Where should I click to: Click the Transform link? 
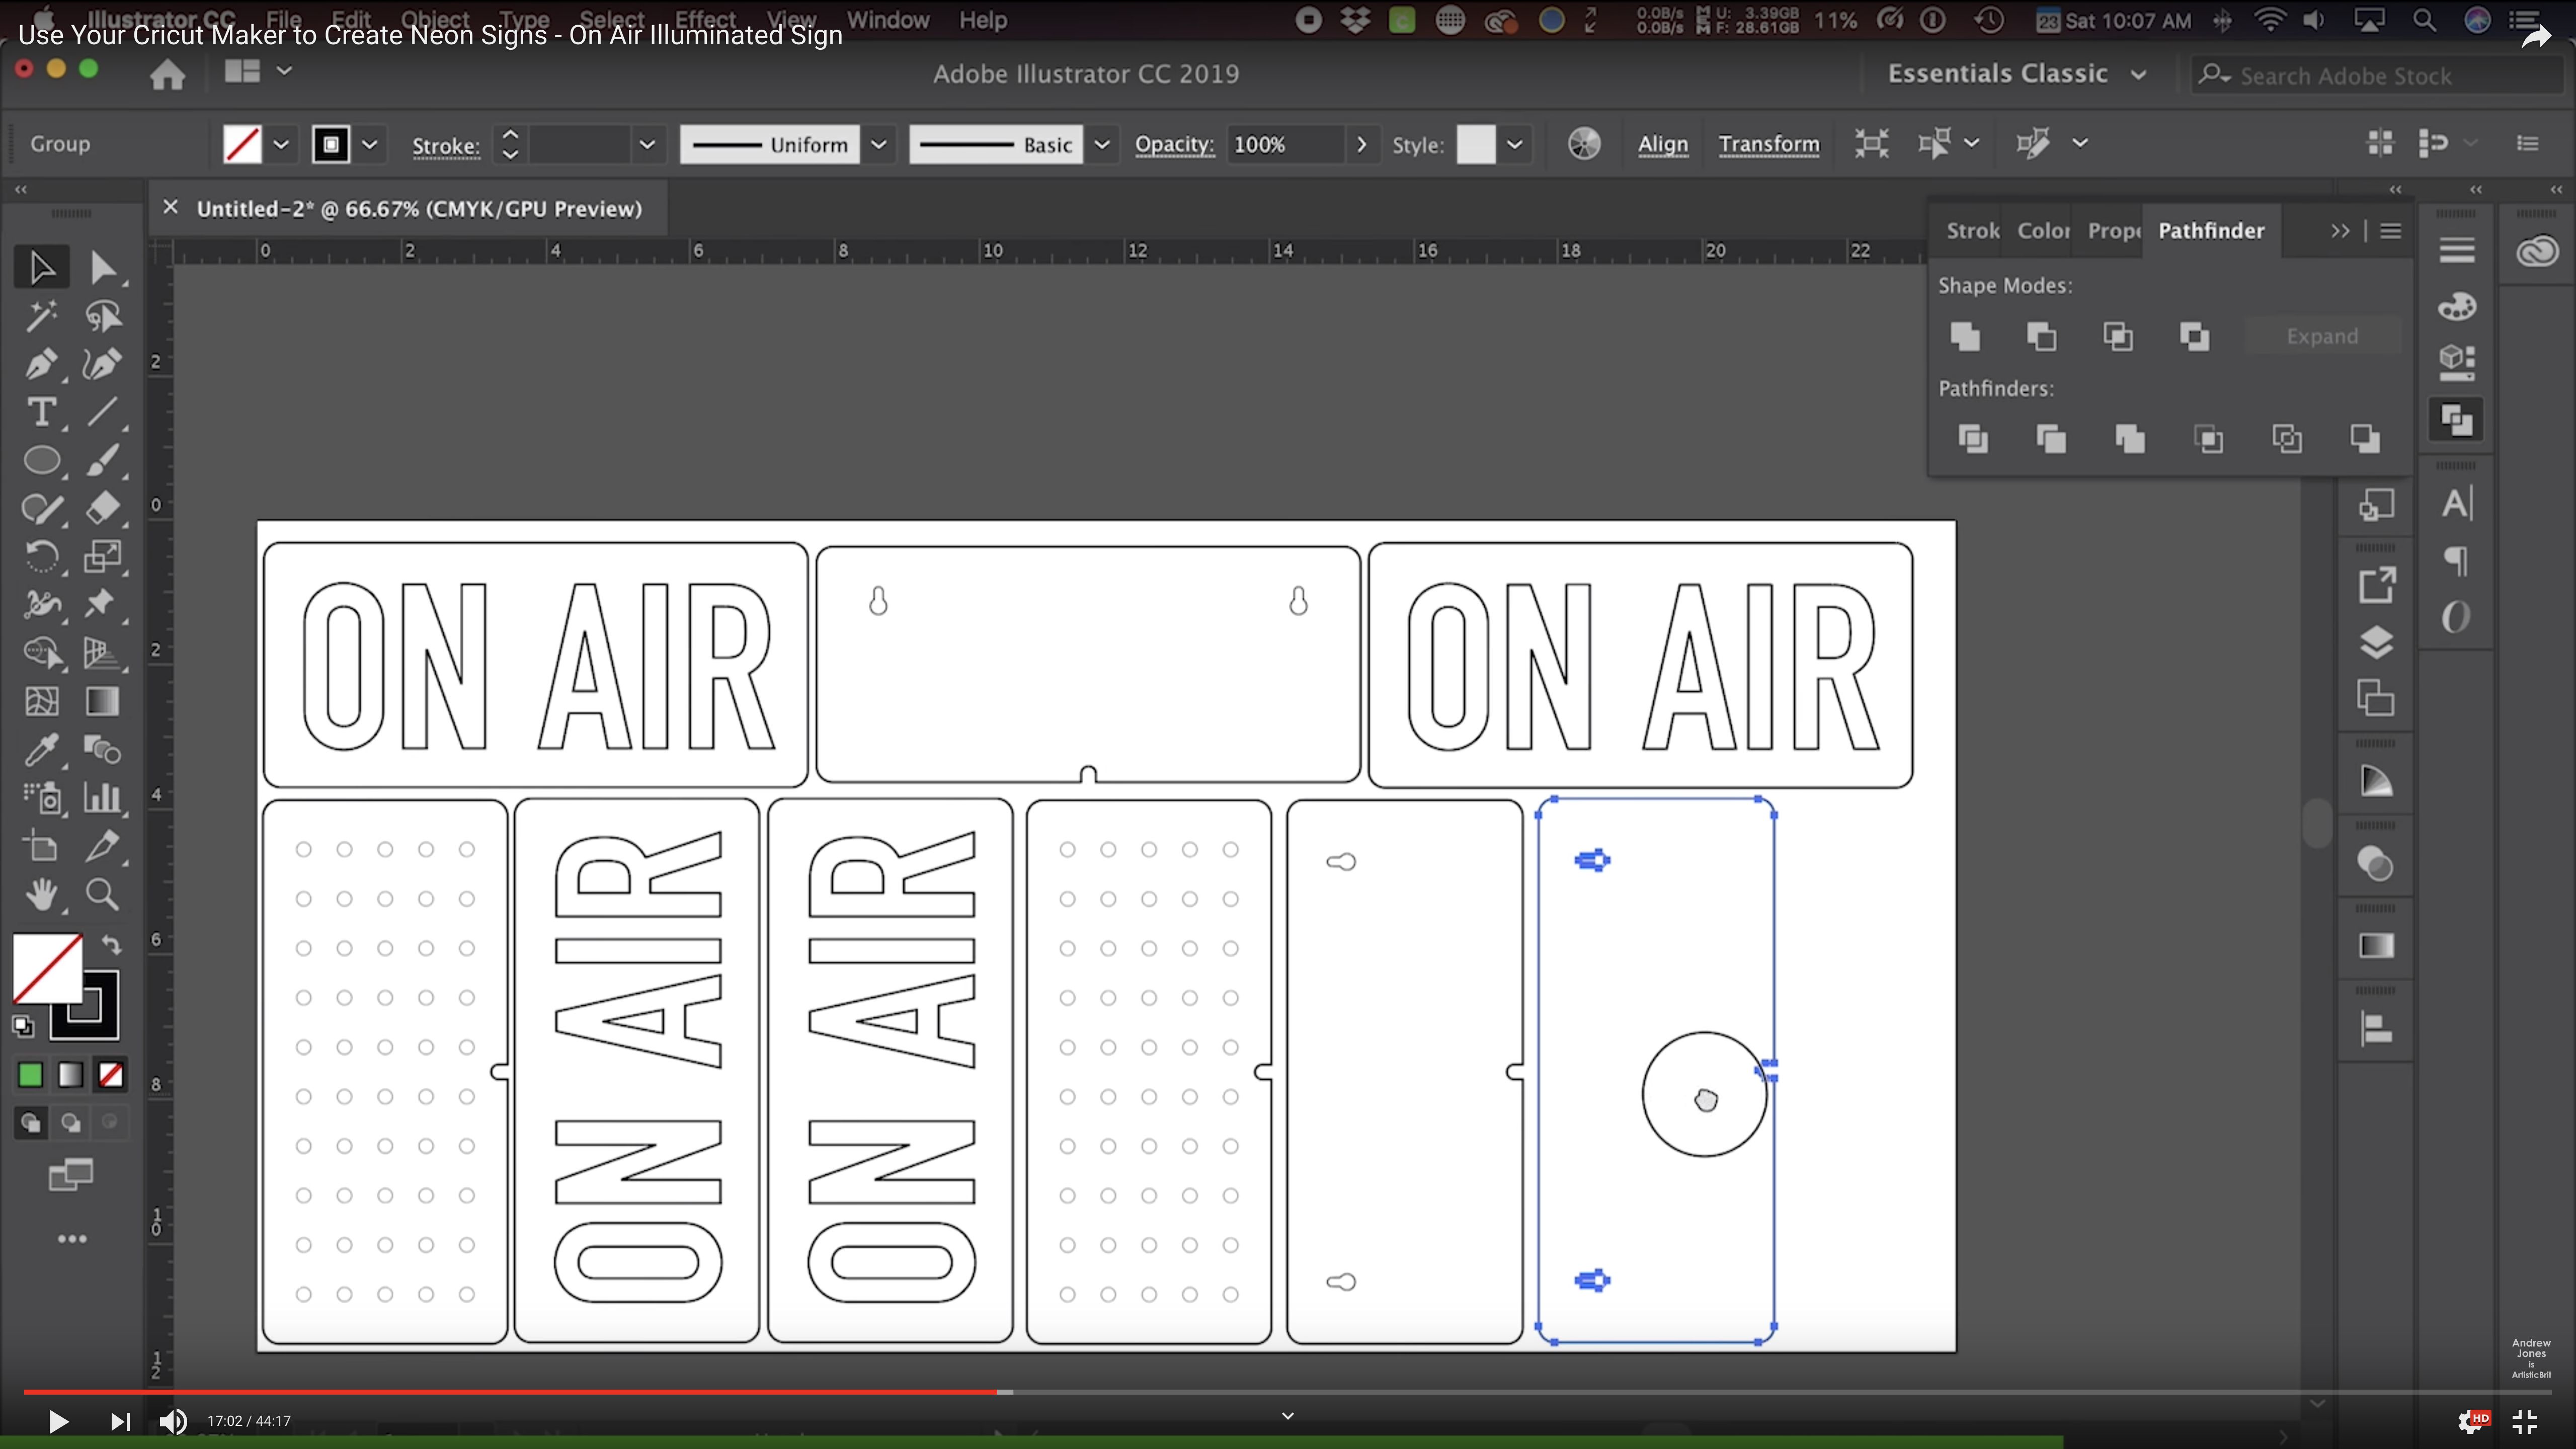1769,144
